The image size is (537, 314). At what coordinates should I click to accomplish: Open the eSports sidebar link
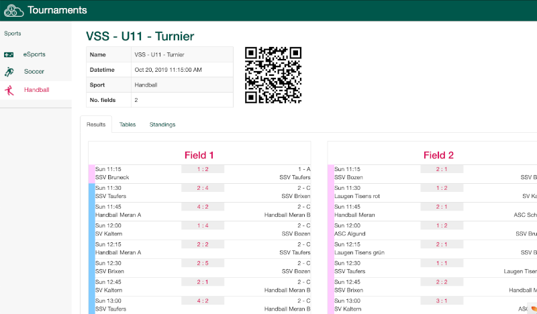coord(34,54)
